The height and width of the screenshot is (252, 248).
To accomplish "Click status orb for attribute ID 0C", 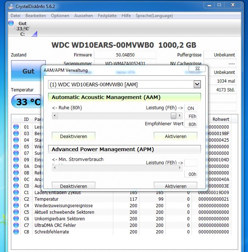I will [x=16, y=179].
